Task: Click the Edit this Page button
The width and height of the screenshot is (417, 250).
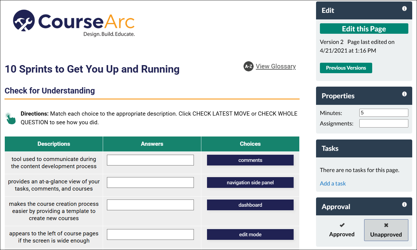Action: click(364, 29)
